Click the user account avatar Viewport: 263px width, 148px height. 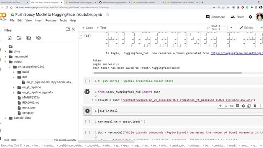click(x=259, y=17)
